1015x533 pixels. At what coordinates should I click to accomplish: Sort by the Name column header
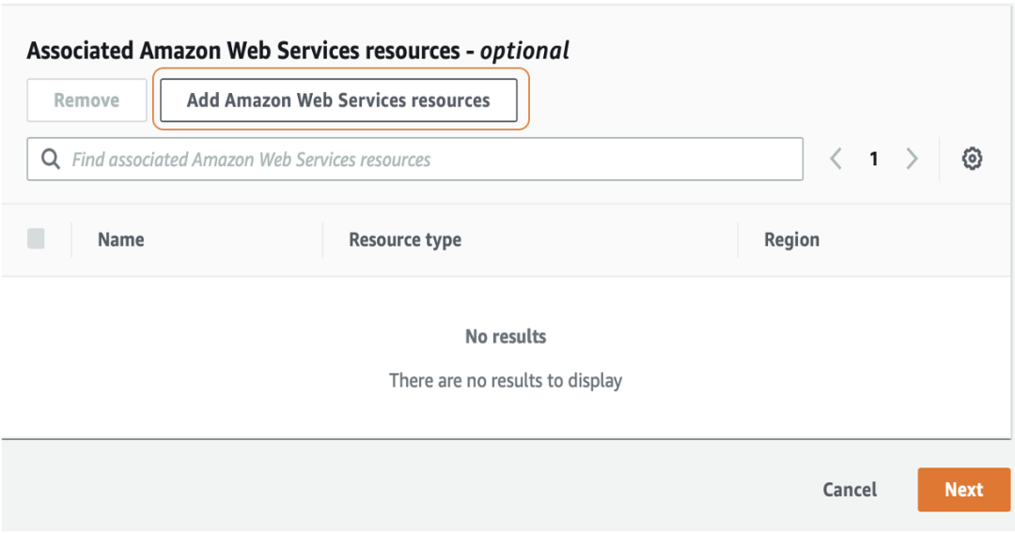121,239
